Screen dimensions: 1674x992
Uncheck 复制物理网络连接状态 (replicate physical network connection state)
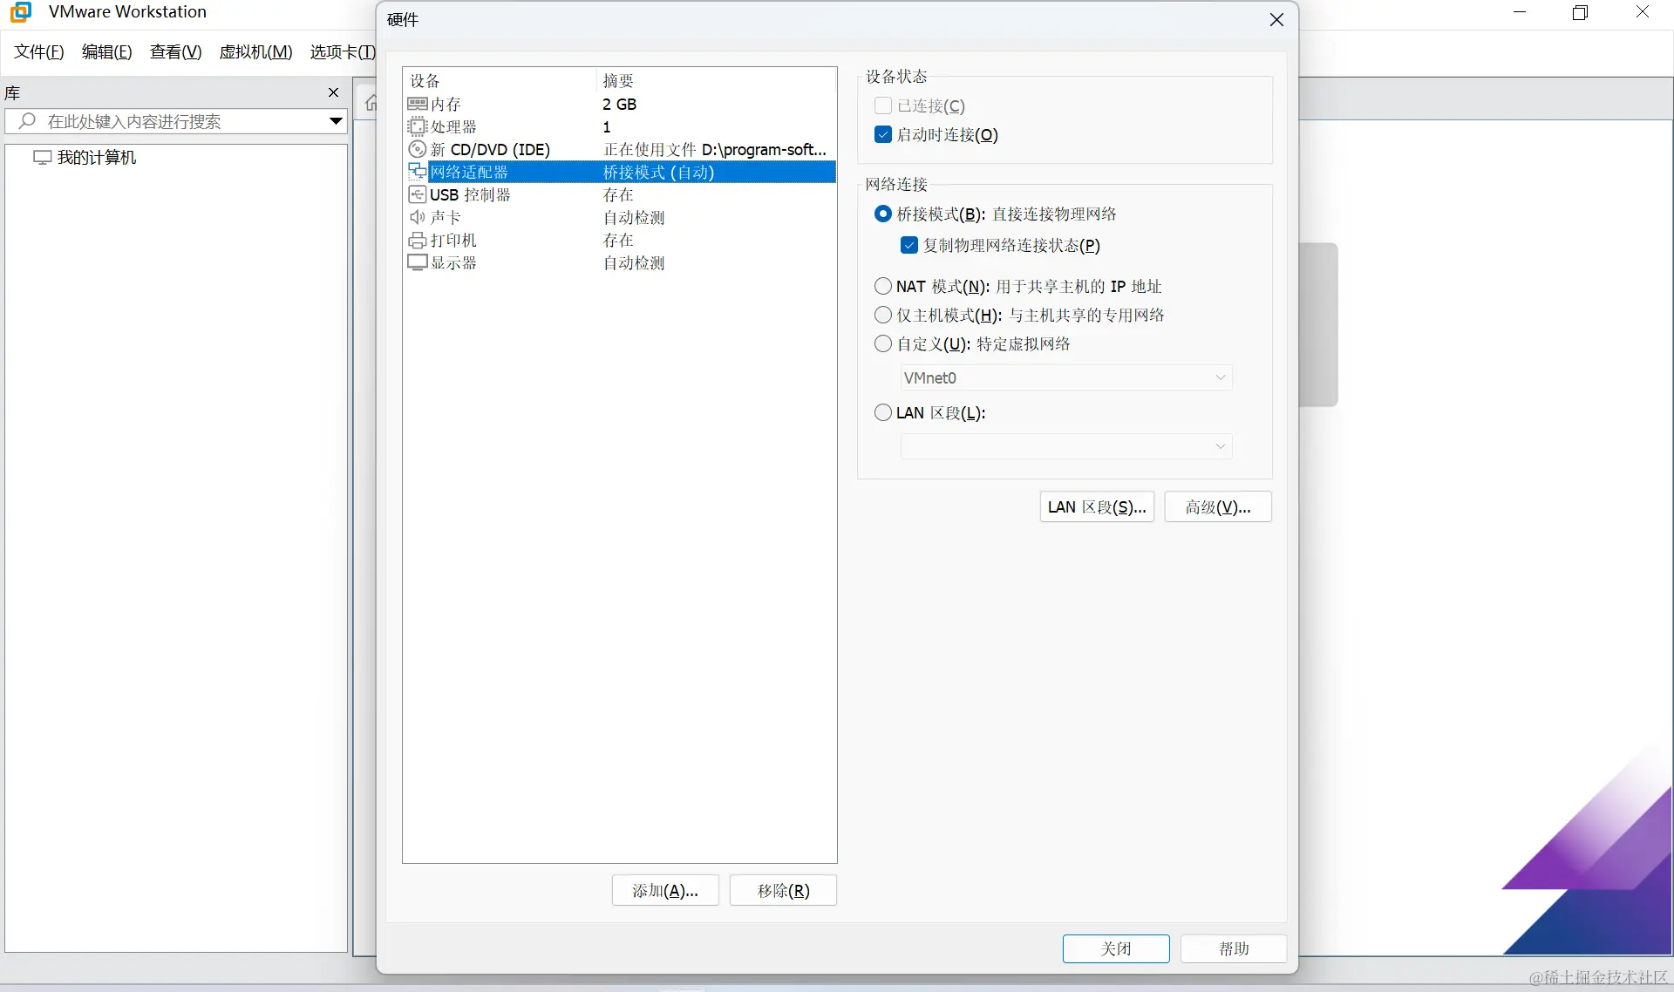909,246
